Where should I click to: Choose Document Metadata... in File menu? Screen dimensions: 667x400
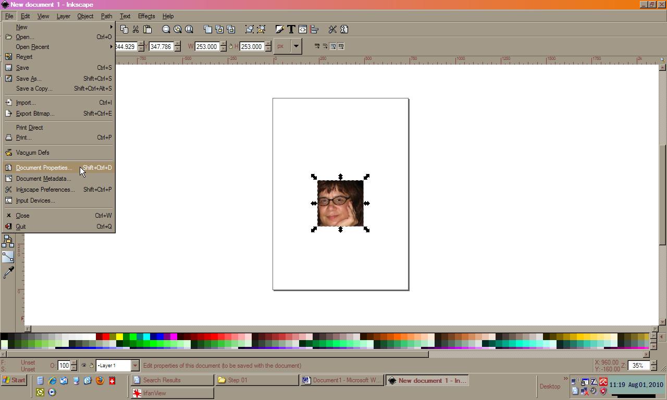click(x=58, y=179)
